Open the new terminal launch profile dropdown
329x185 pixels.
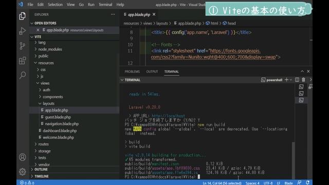point(291,80)
